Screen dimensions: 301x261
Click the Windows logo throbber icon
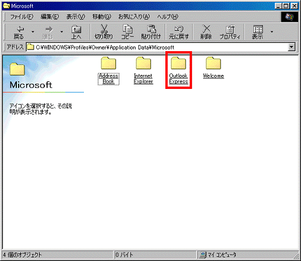[289, 17]
